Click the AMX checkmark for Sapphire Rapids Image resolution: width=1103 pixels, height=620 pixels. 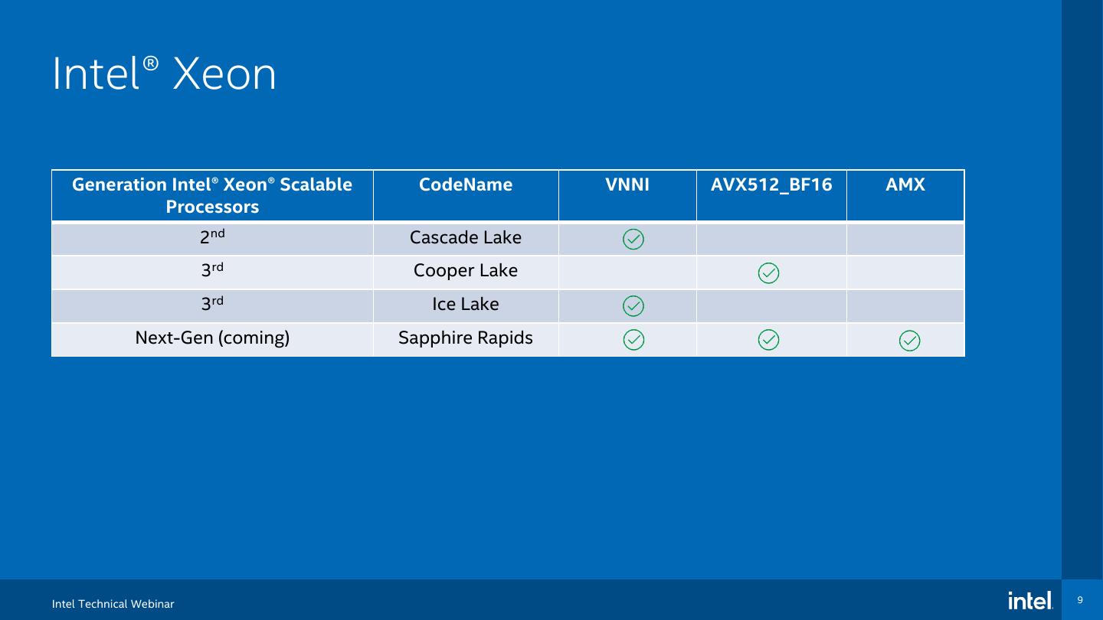click(x=909, y=341)
